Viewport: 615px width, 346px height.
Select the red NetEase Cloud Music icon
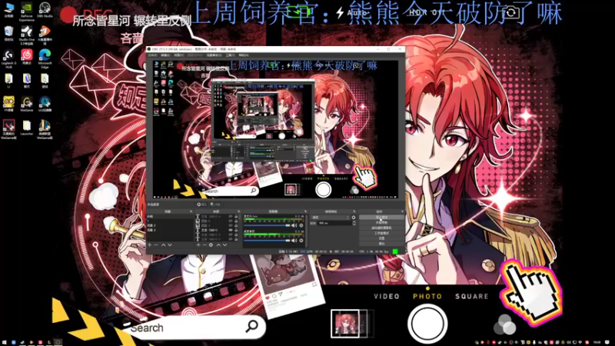point(26,56)
